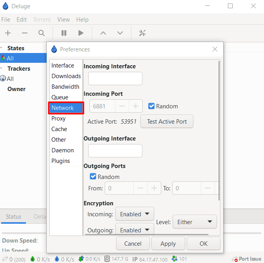The image size is (264, 263).
Task: Click the Test Active Port button
Action: 167,122
